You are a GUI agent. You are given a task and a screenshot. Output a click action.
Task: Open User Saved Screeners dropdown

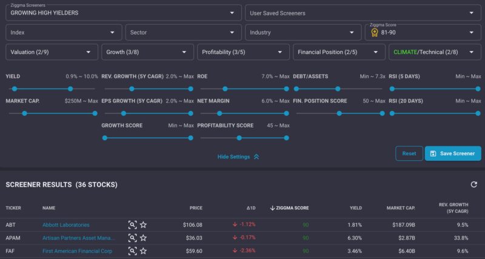tap(363, 13)
